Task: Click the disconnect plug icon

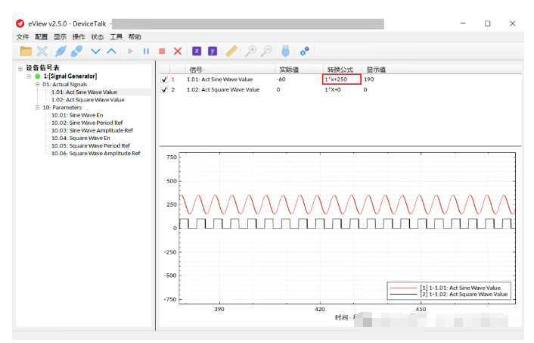Action: pyautogui.click(x=77, y=51)
